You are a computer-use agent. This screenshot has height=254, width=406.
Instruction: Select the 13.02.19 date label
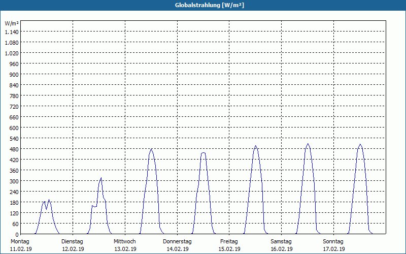coord(125,249)
